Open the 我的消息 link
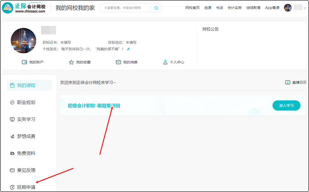The width and height of the screenshot is (309, 192). pyautogui.click(x=130, y=62)
